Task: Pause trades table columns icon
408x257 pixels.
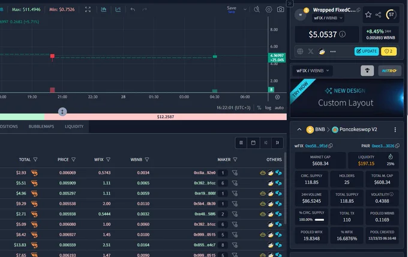Action: [x=241, y=143]
